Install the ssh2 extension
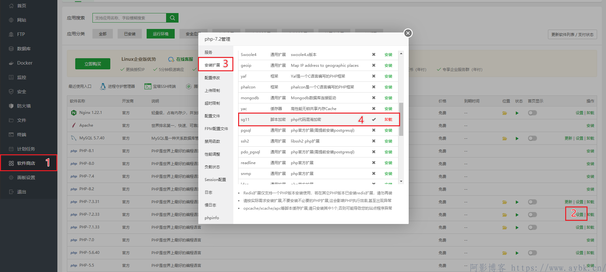The height and width of the screenshot is (272, 606). pyautogui.click(x=388, y=141)
